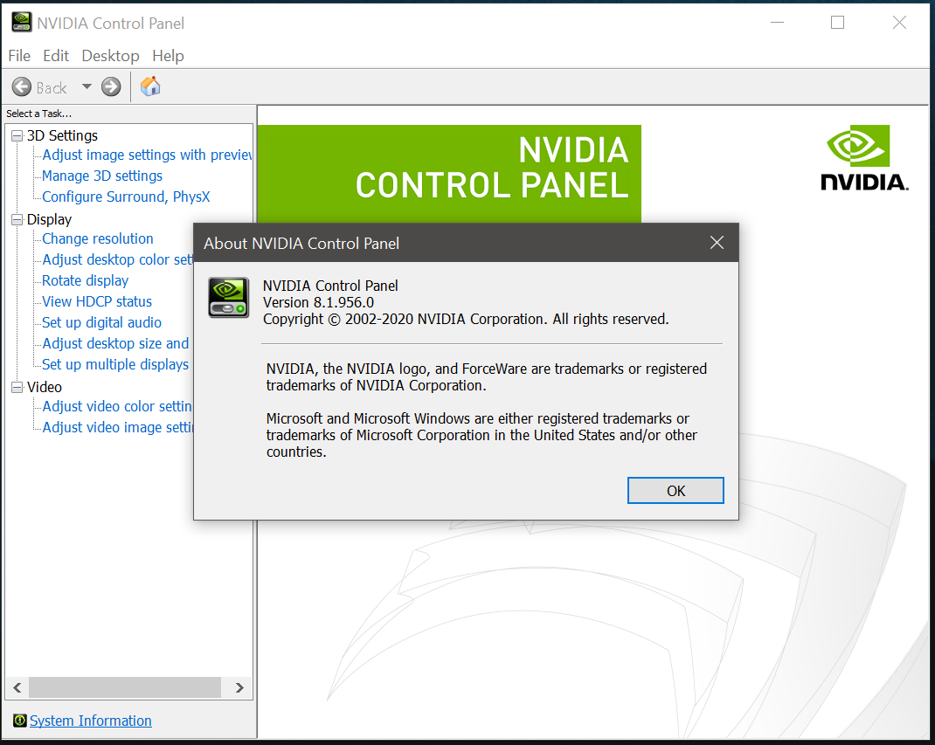The image size is (935, 745).
Task: Click the NVIDIA title bar icon
Action: (x=22, y=22)
